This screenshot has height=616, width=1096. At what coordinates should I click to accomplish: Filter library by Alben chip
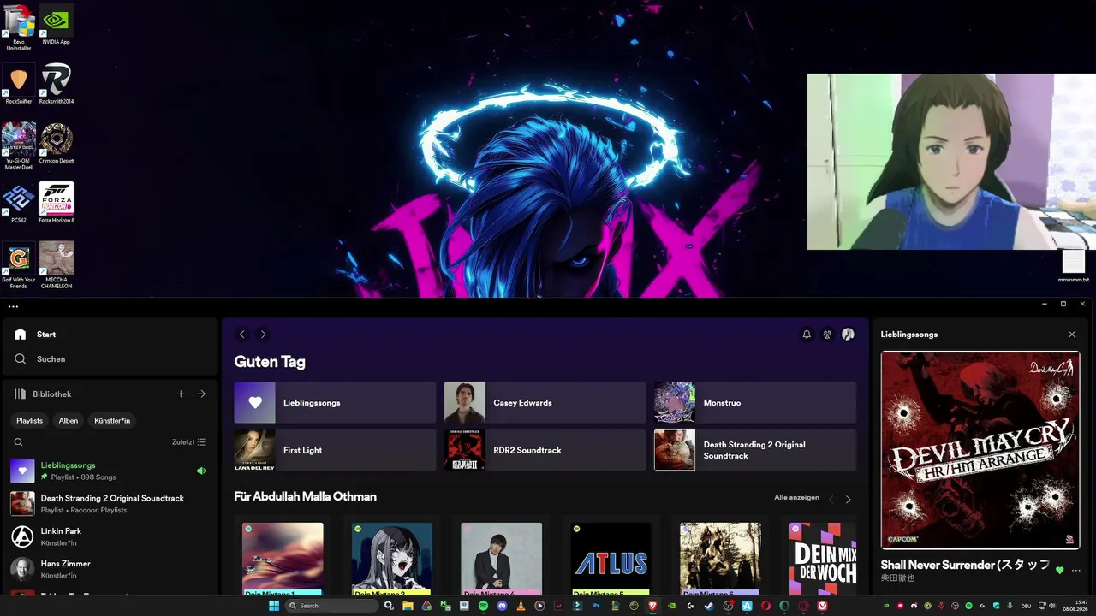(x=68, y=421)
